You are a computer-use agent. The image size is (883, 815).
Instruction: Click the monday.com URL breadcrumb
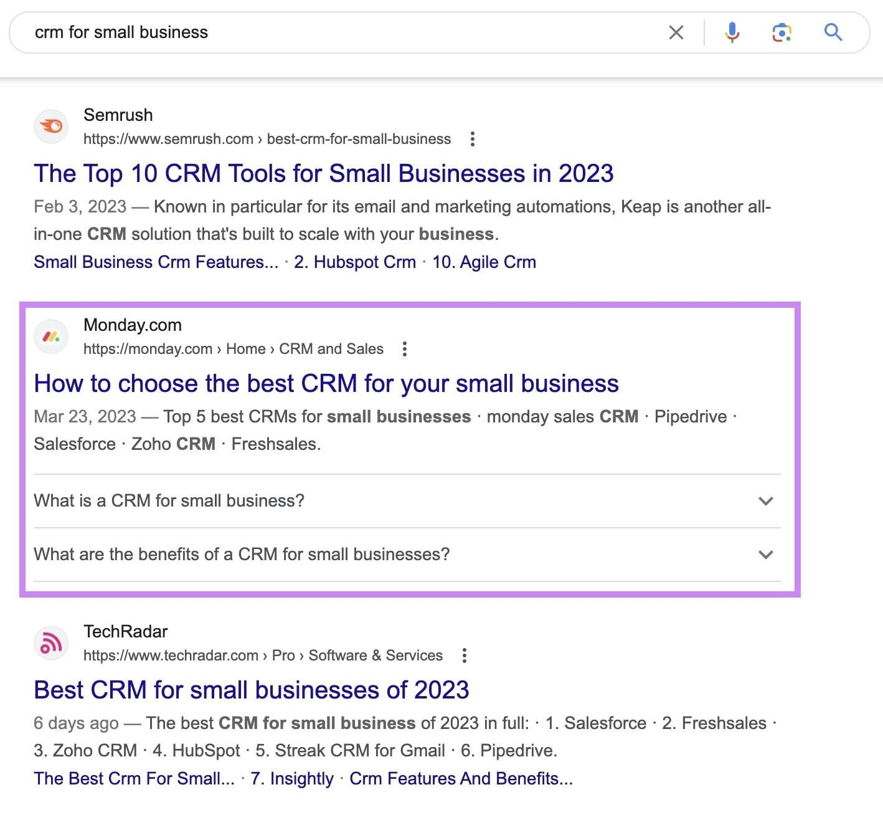234,349
